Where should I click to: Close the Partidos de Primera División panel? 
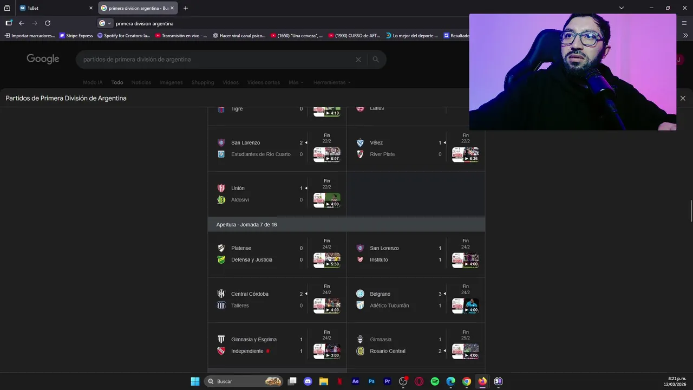[683, 98]
